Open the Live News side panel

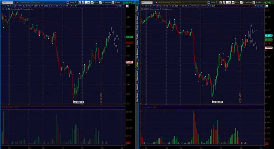tap(137, 97)
